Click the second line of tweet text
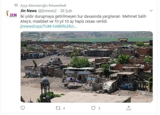This screenshot has width=160, height=115. (x=64, y=21)
